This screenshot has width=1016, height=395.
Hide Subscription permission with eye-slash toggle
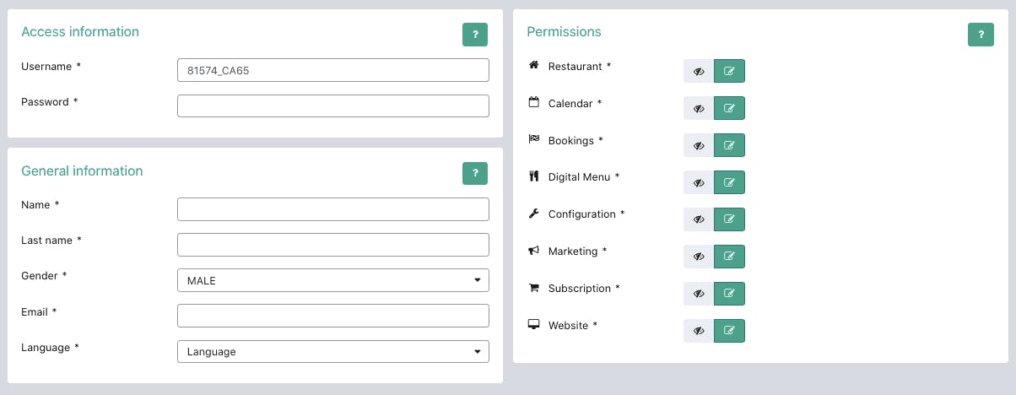(x=699, y=294)
